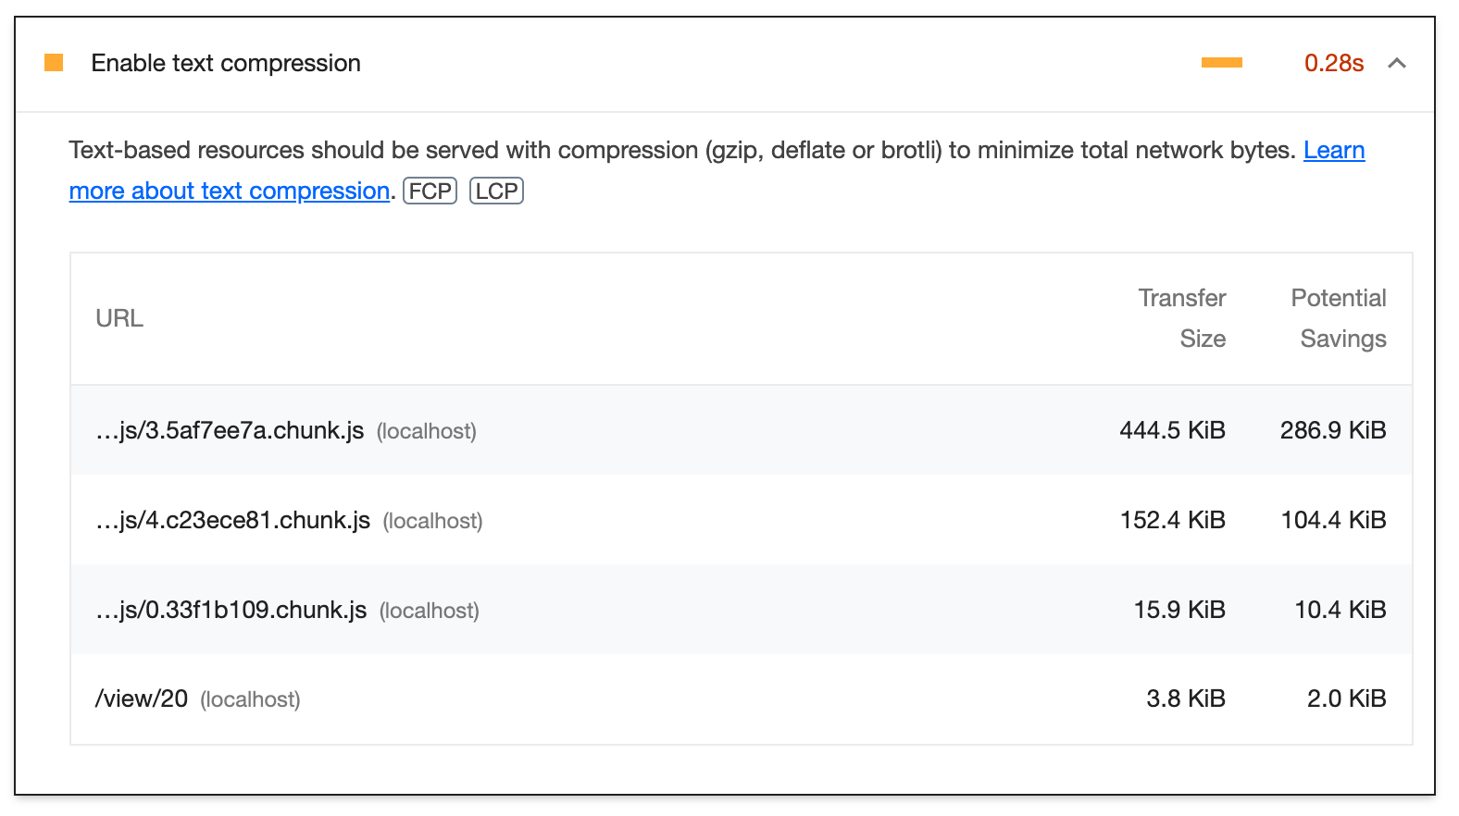Click the orange square audit status icon
This screenshot has height=816, width=1459.
click(x=54, y=63)
